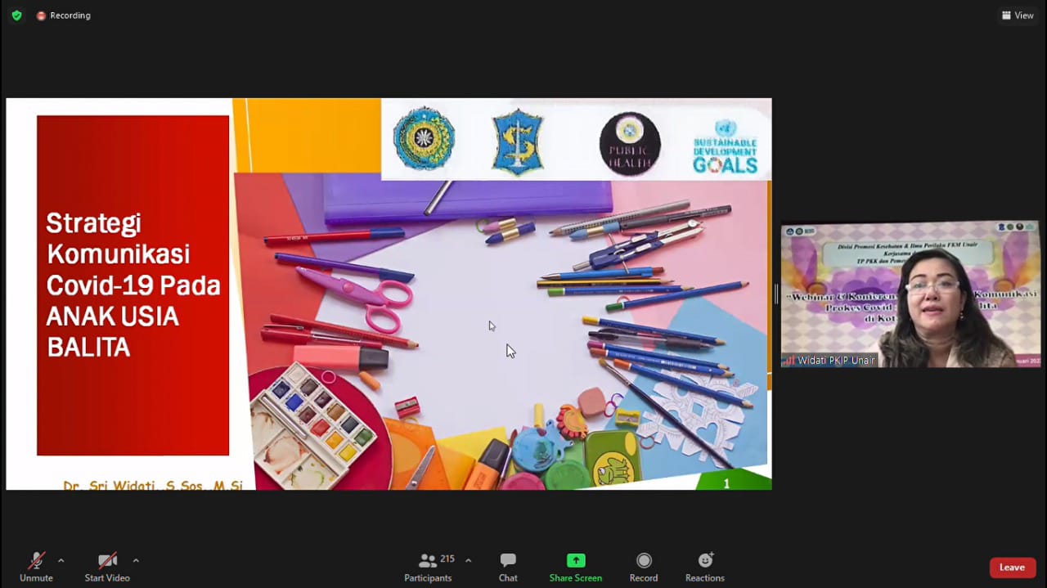Expand audio options arrow next to Unmute
This screenshot has width=1047, height=588.
click(x=61, y=560)
